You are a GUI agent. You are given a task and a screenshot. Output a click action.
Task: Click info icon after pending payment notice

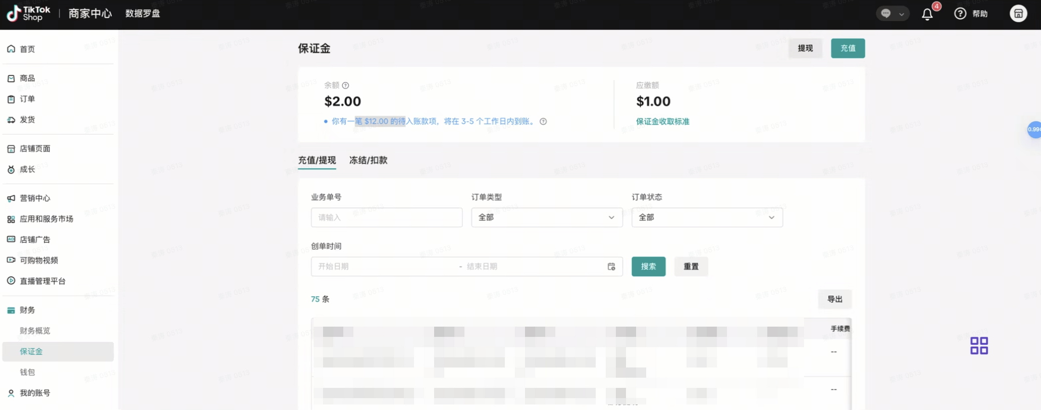(x=543, y=122)
